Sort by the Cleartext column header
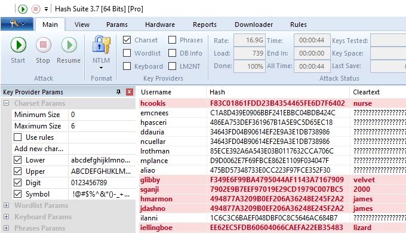This screenshot has width=406, height=233. click(378, 92)
